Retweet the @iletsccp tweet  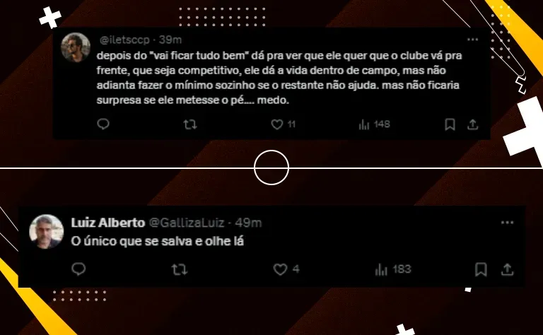(189, 124)
